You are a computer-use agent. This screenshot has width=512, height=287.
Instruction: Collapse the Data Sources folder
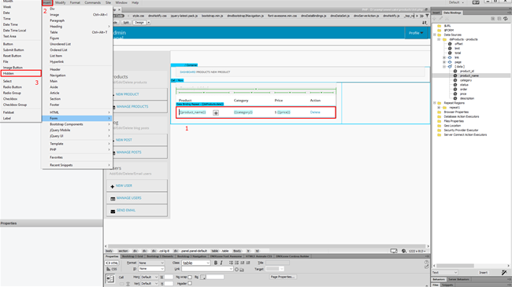coord(435,35)
